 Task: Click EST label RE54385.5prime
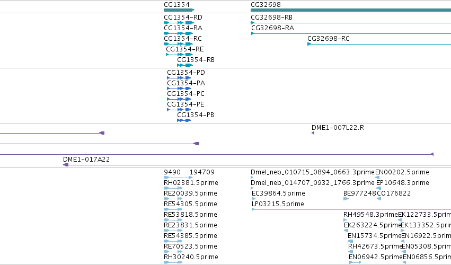(x=190, y=236)
